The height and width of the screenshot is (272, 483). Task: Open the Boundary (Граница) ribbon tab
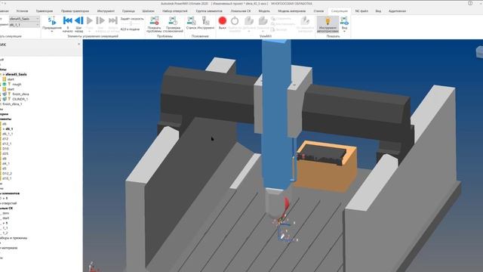(x=128, y=11)
